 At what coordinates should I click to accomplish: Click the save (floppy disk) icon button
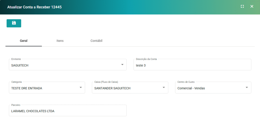click(x=14, y=23)
